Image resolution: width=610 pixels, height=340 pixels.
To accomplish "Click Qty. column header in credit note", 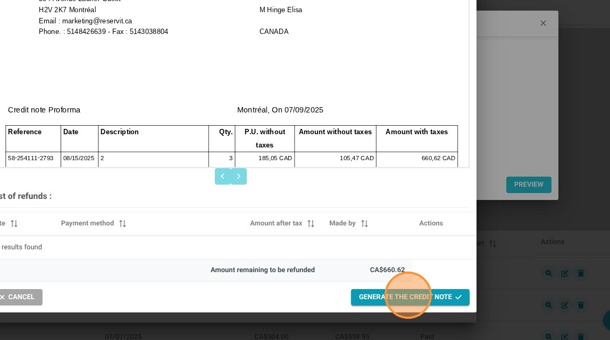I will point(225,132).
